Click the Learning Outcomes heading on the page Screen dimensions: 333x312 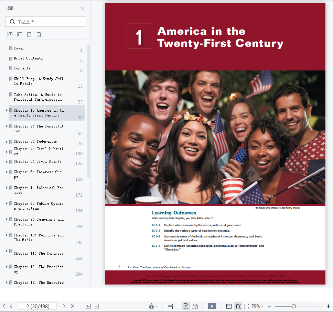pos(174,213)
